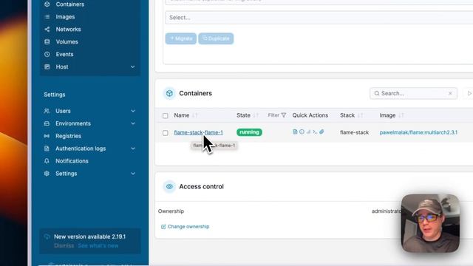Open the flame-stack-flame-1 container link

199,132
